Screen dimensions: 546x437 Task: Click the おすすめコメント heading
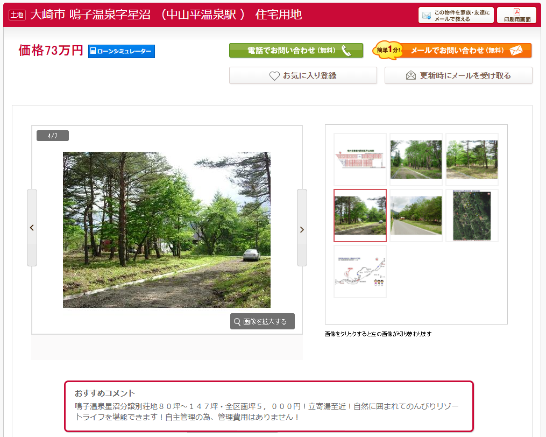coord(105,393)
